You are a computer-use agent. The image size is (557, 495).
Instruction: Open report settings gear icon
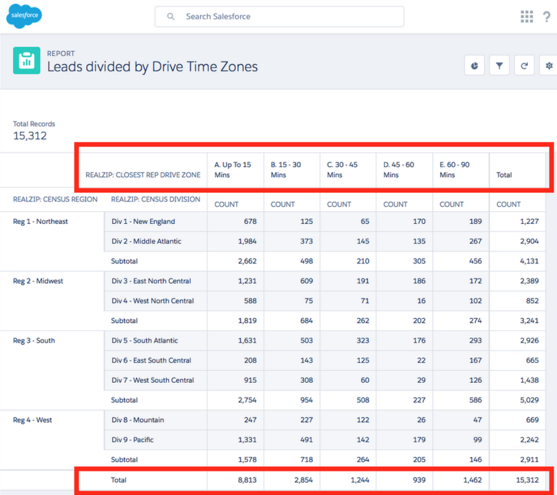[548, 65]
